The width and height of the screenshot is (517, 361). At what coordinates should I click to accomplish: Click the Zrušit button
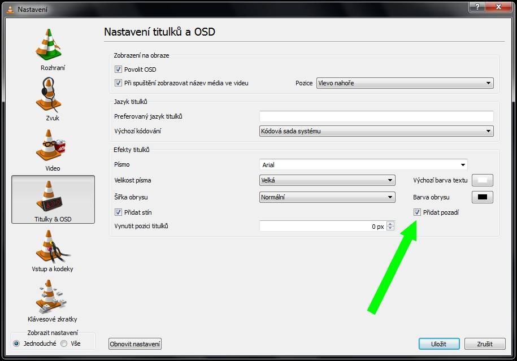click(485, 344)
